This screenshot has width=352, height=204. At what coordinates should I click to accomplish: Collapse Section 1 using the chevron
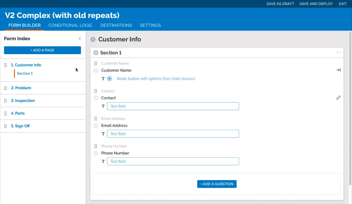338,53
